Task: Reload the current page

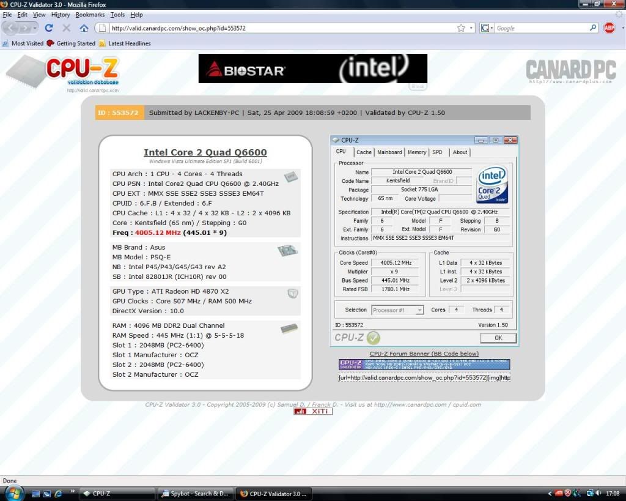Action: 49,28
